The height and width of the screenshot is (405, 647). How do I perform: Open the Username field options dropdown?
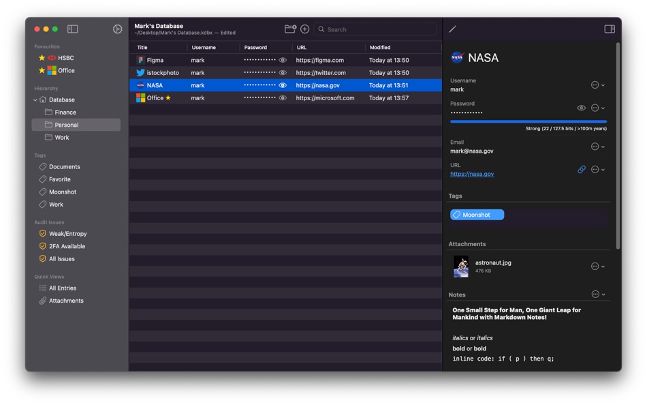pyautogui.click(x=598, y=85)
